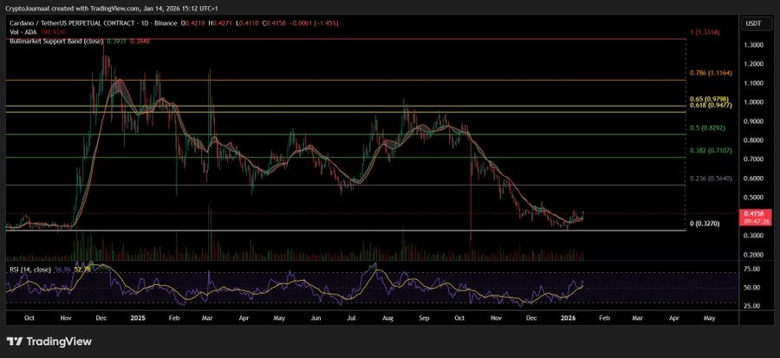Click the Fibonacci level label 0.382 (0.7107)
The image size is (780, 358).
[x=709, y=150]
